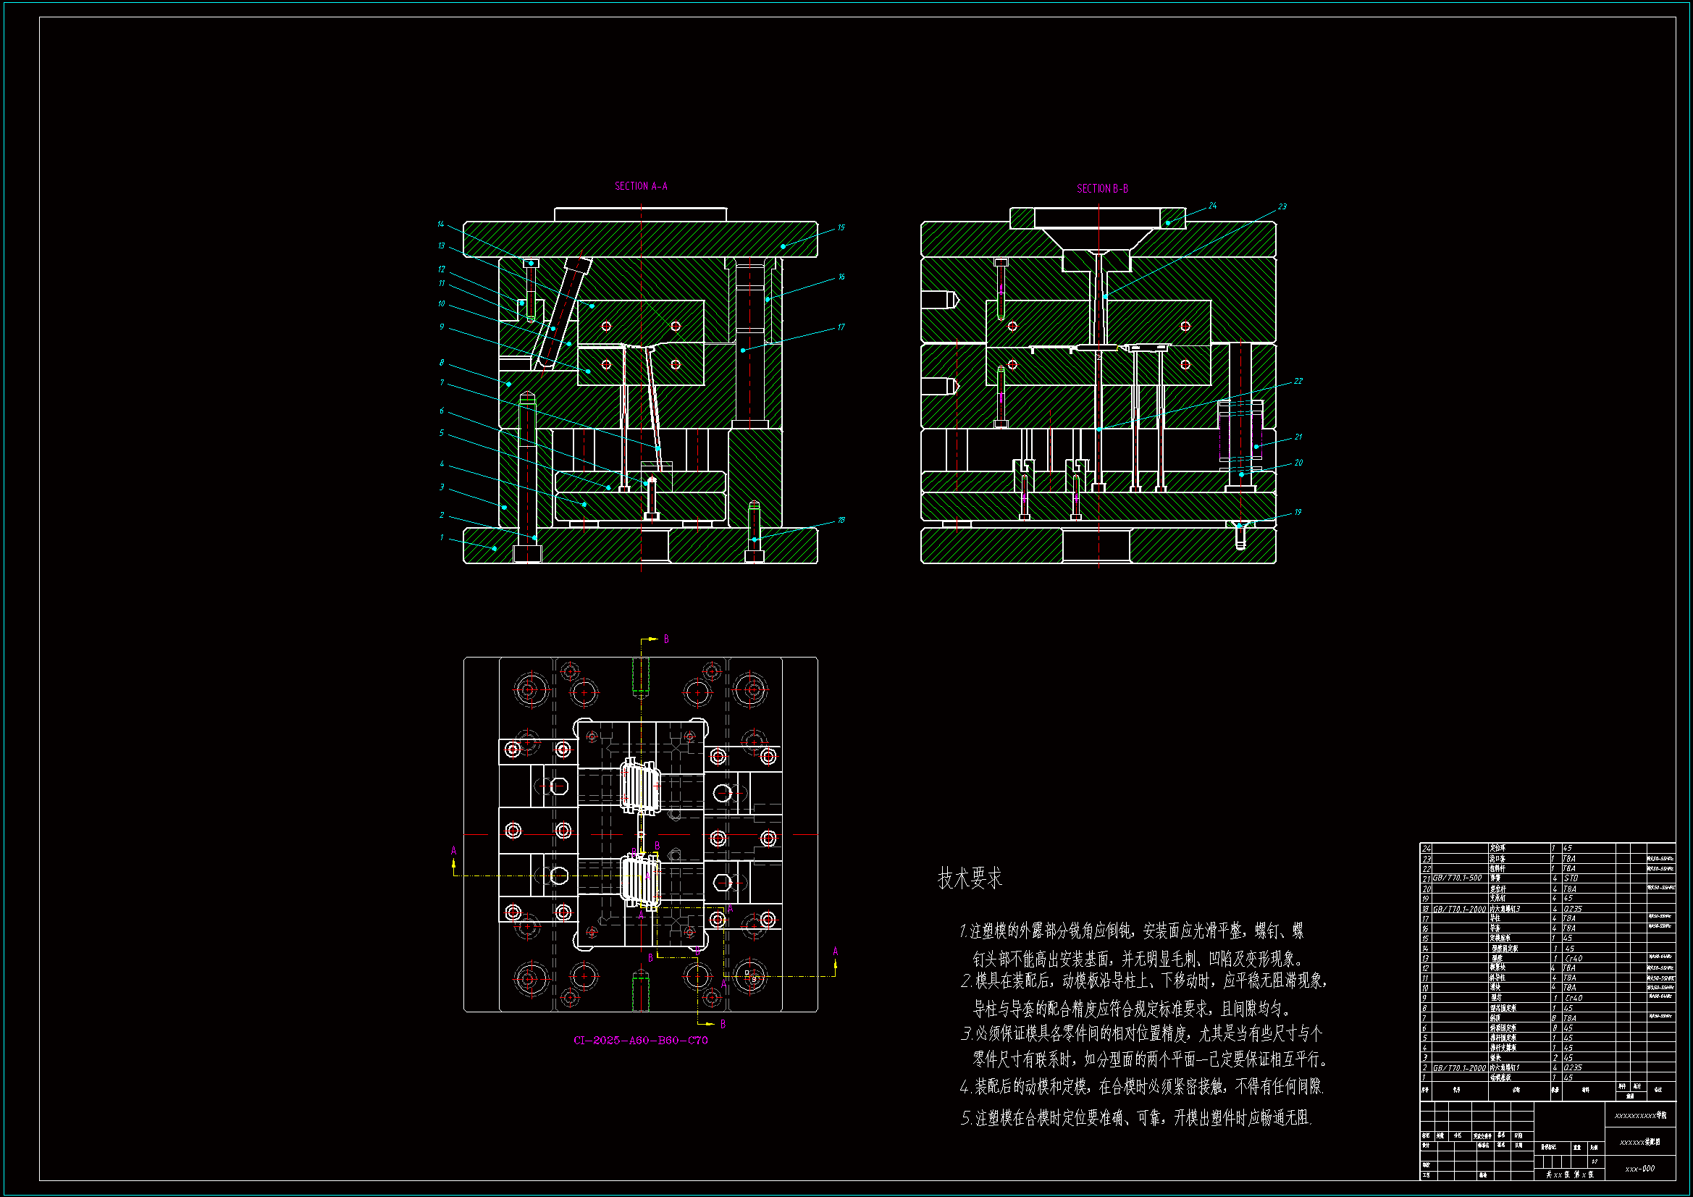Select part callout number 24 in Section B-B

pyautogui.click(x=1212, y=206)
